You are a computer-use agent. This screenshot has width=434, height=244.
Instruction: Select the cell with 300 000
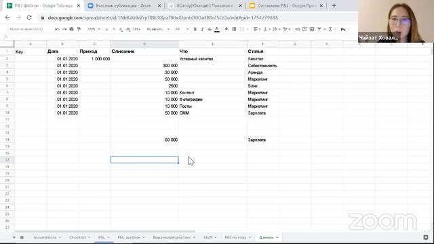tap(144, 66)
